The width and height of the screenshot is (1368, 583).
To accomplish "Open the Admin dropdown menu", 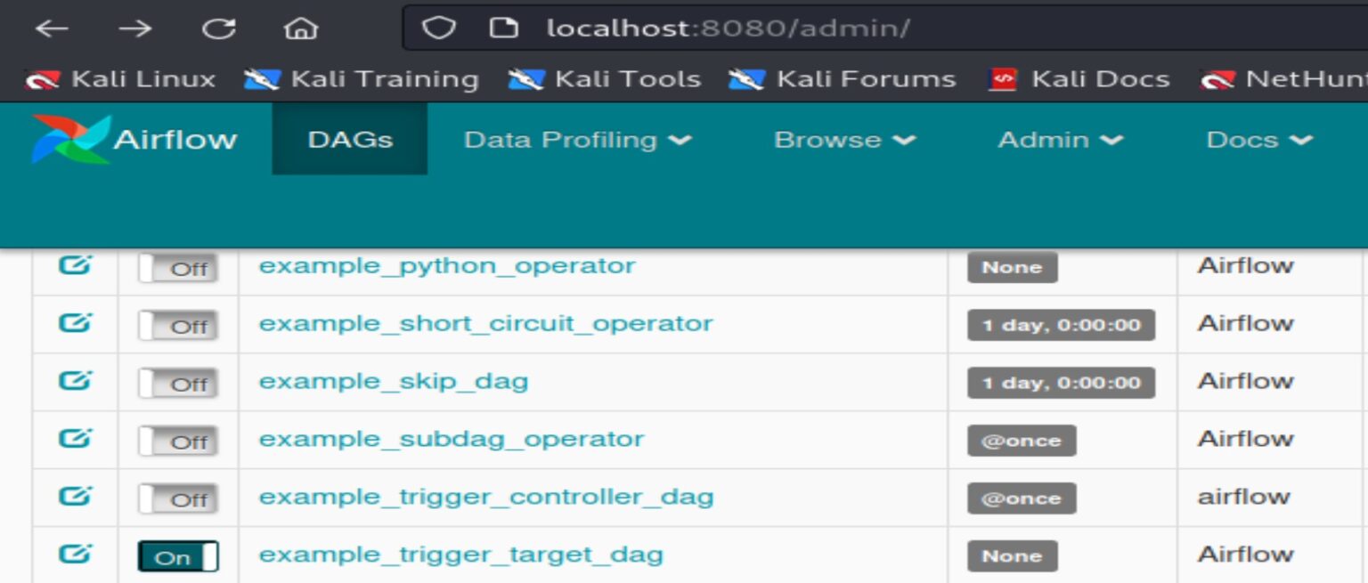I will (1059, 139).
